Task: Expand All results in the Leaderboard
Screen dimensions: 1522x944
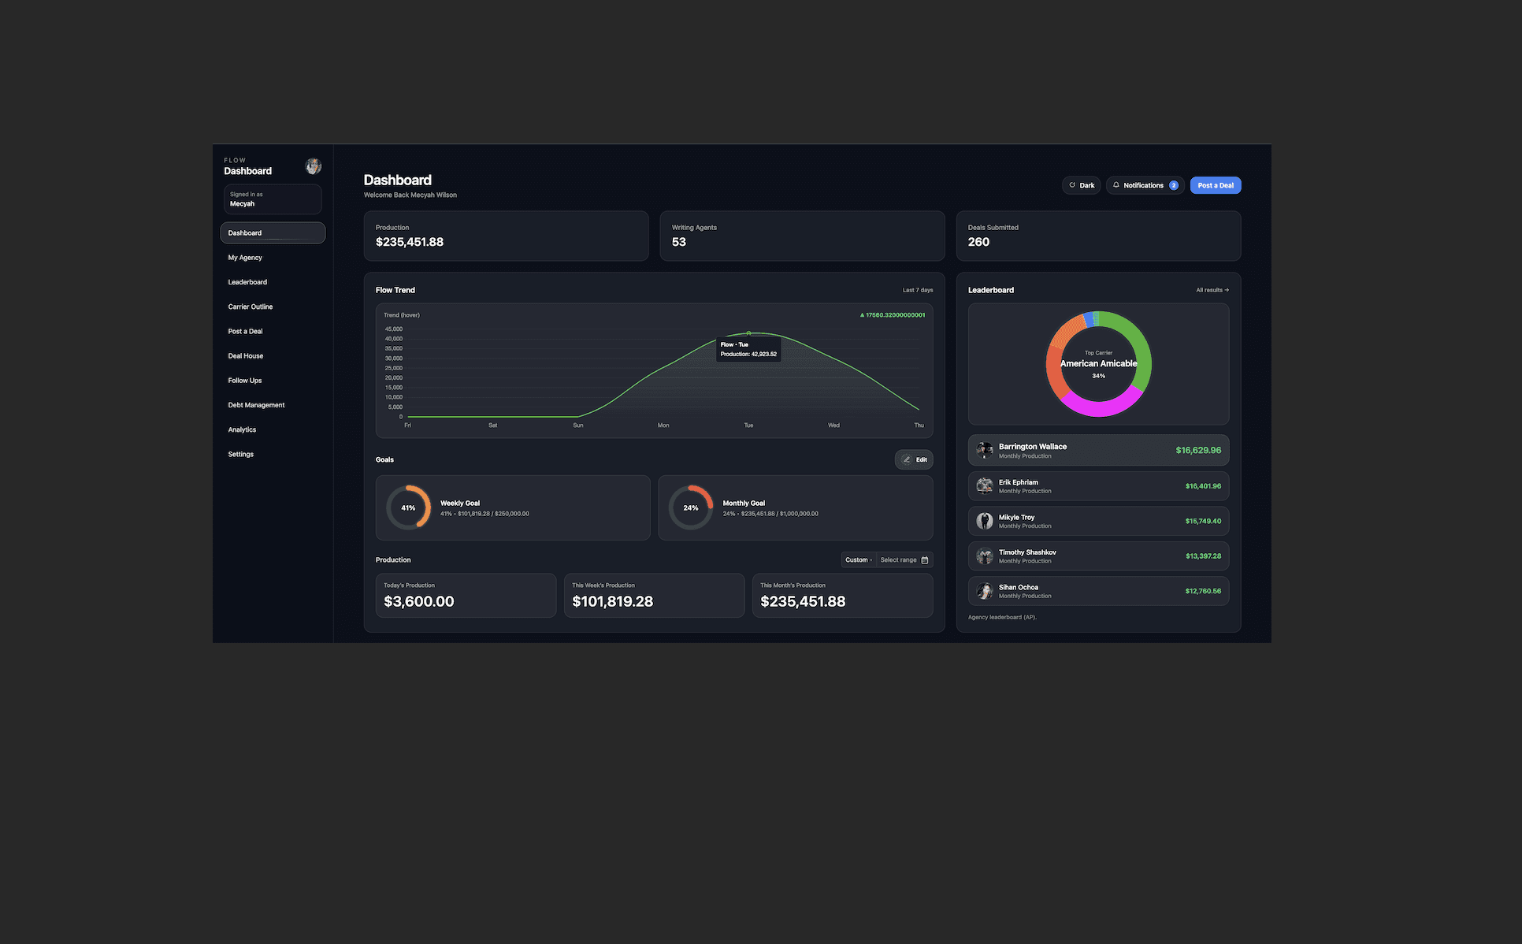Action: pyautogui.click(x=1211, y=289)
